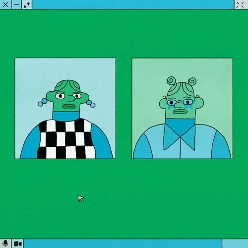Select the video tile with the glasses-wearing person
The width and height of the screenshot is (248, 248).
click(183, 108)
